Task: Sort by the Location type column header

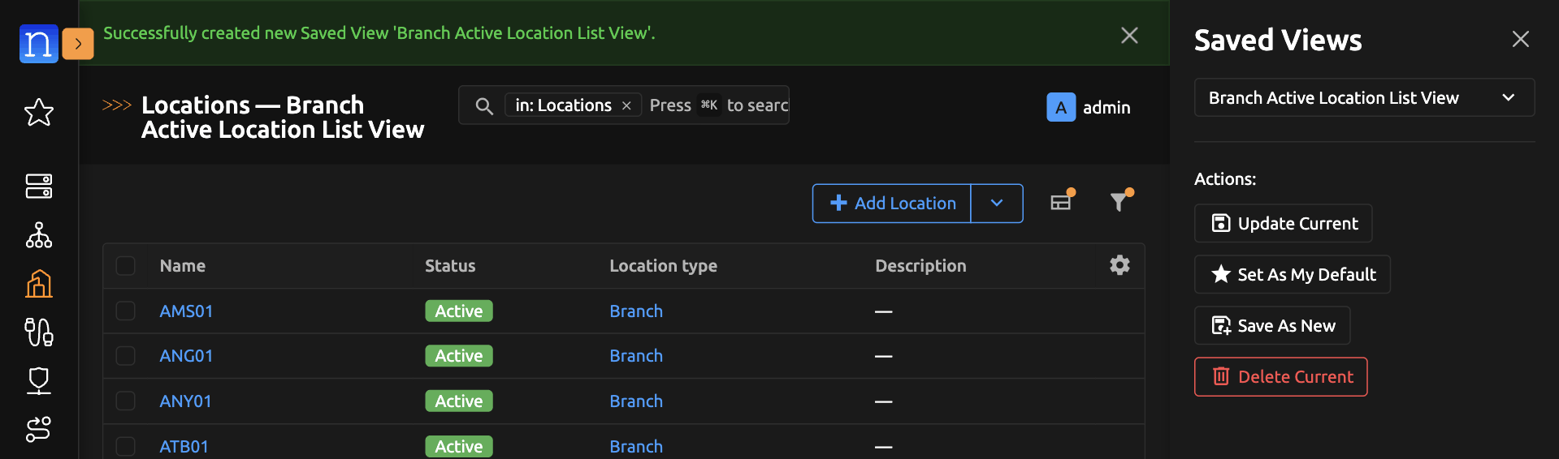Action: (663, 266)
